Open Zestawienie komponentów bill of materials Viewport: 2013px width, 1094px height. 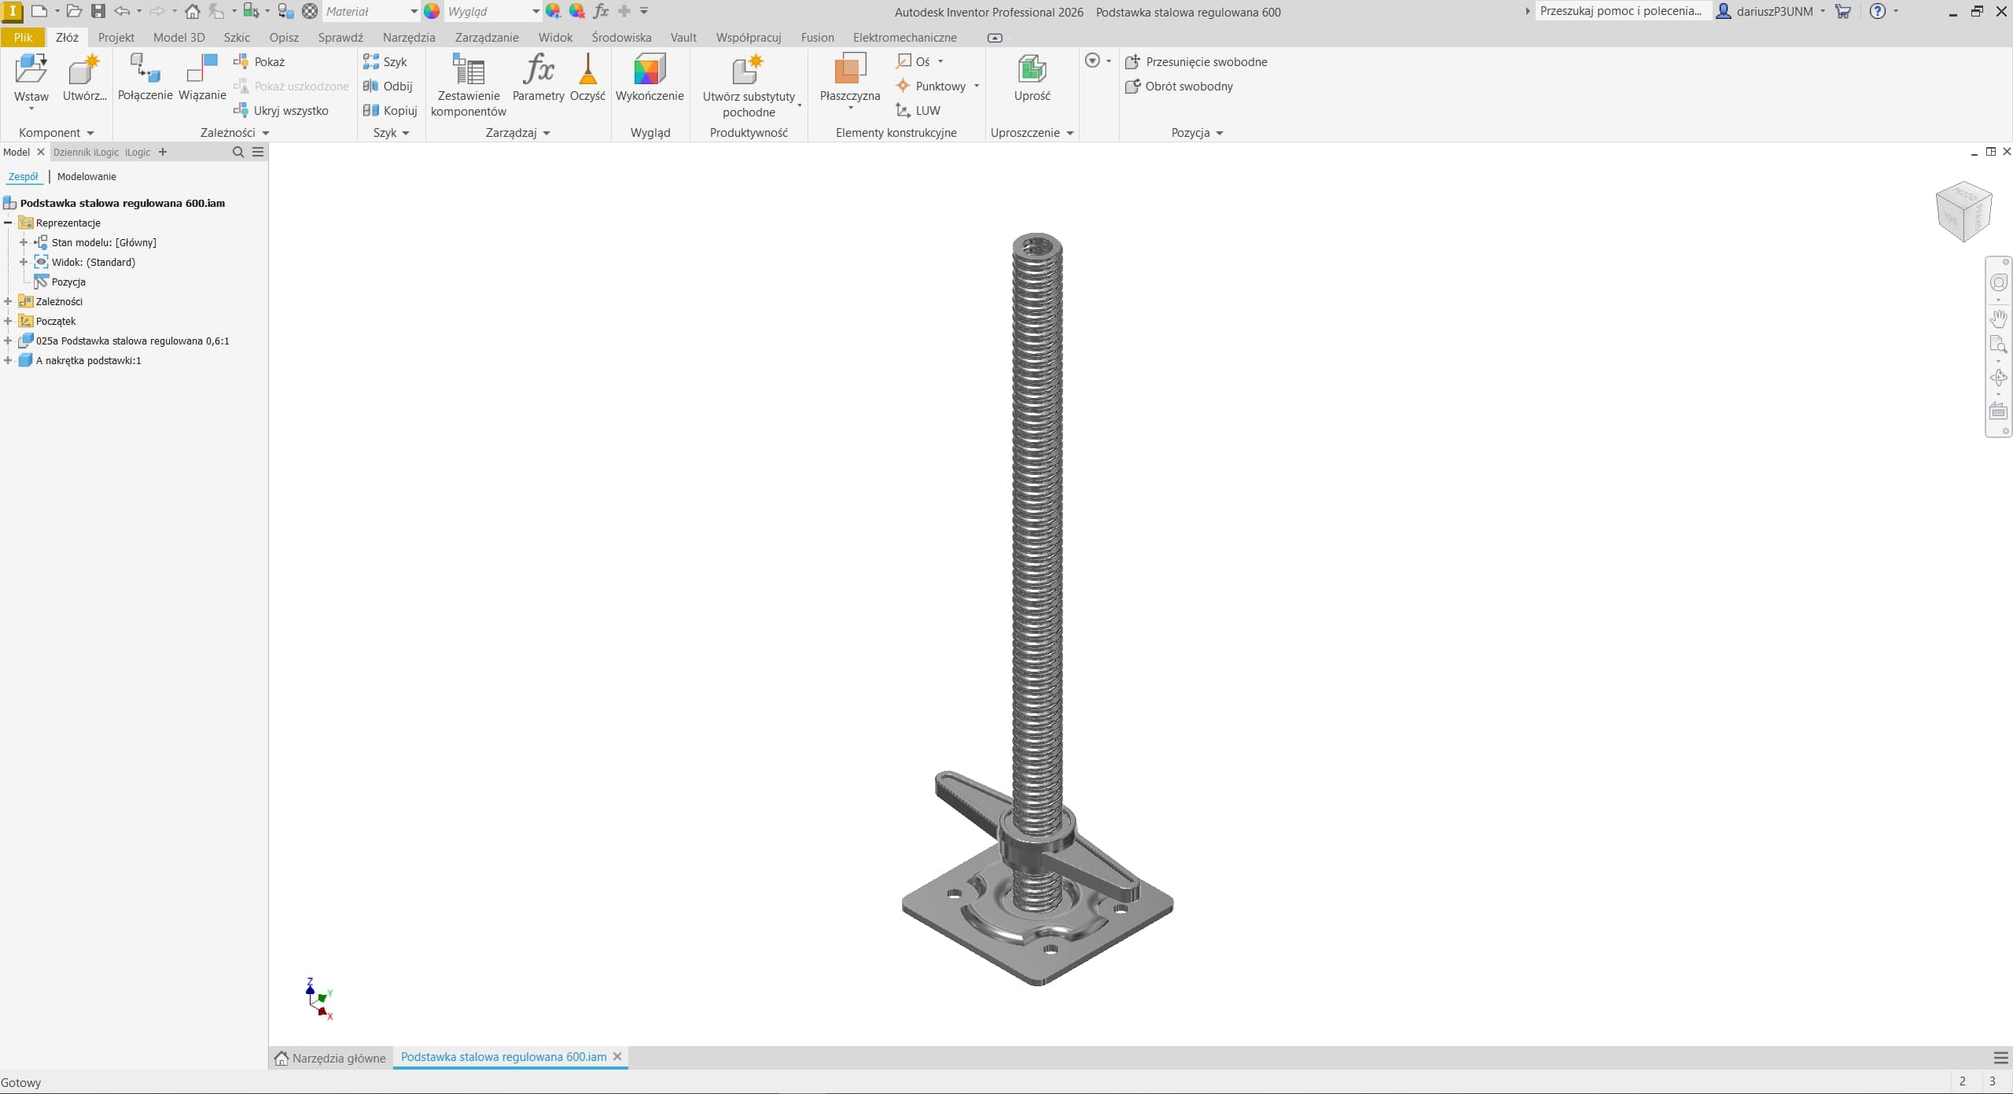coord(469,83)
